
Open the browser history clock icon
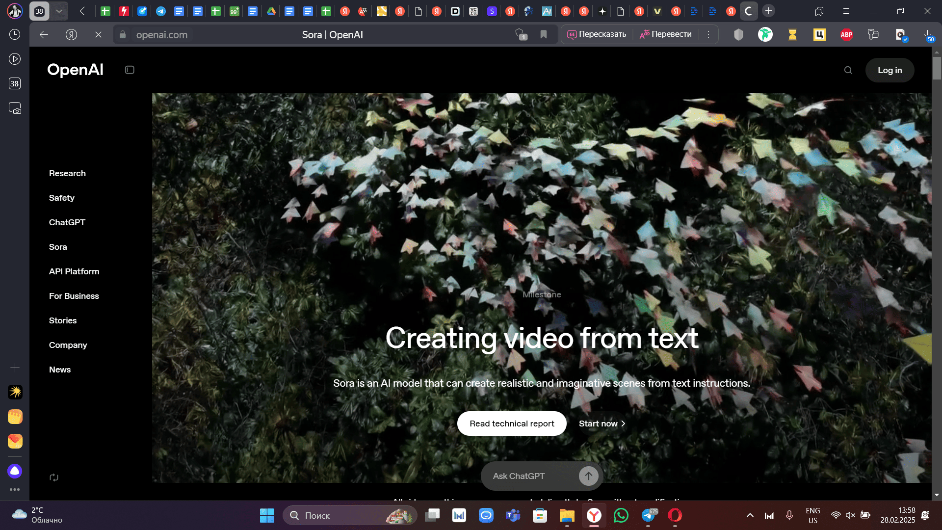(15, 34)
